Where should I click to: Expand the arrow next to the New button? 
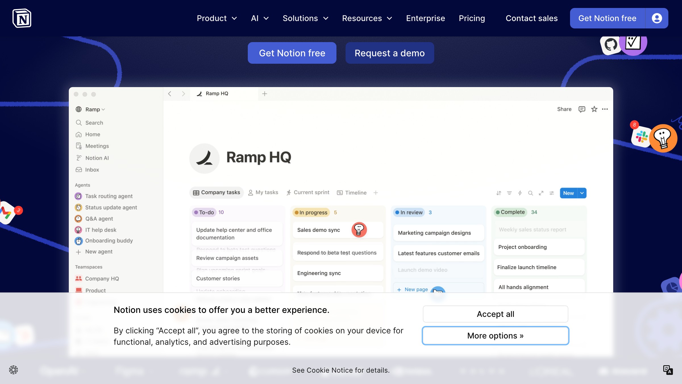[582, 193]
